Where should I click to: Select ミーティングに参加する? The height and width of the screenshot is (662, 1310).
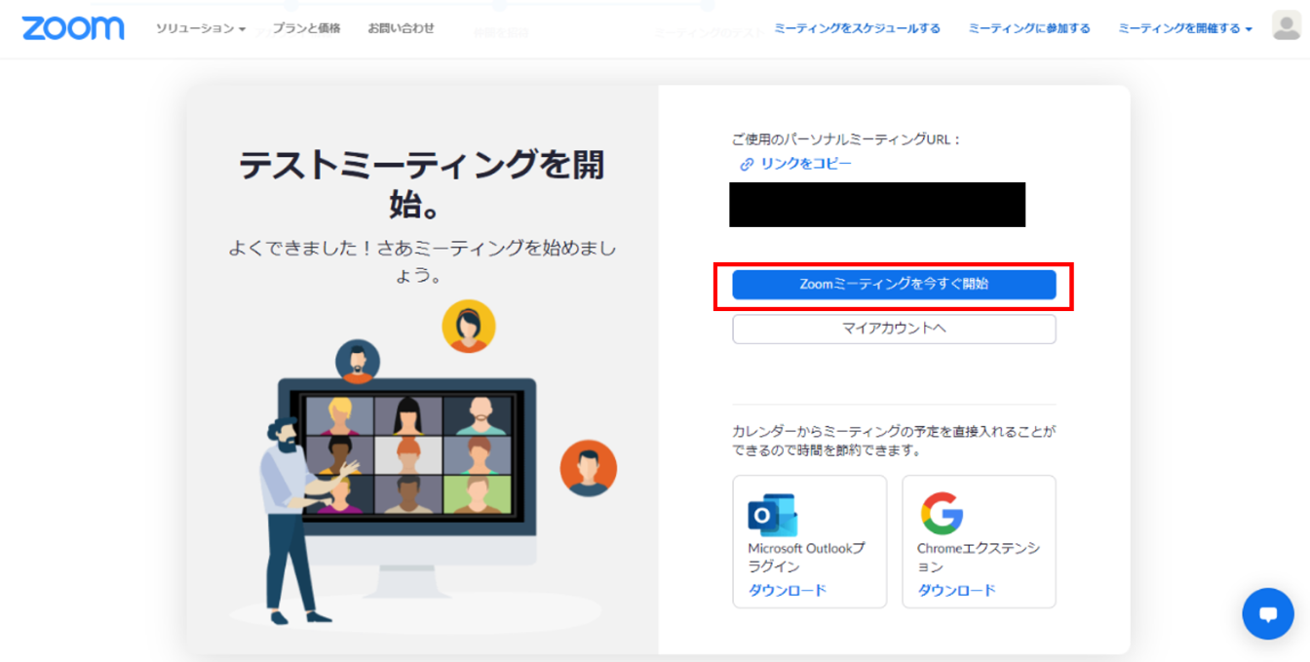pyautogui.click(x=1029, y=28)
